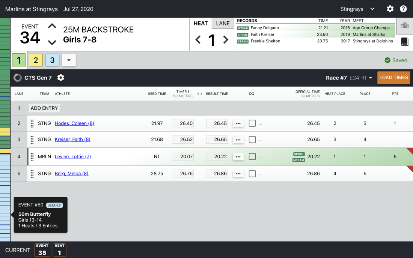Click the SEED TIME column header

157,94
